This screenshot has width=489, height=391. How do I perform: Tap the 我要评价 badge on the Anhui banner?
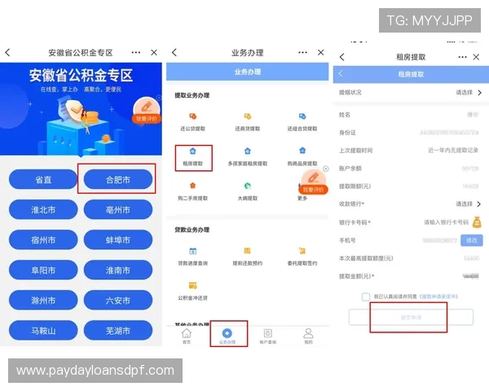pyautogui.click(x=147, y=111)
